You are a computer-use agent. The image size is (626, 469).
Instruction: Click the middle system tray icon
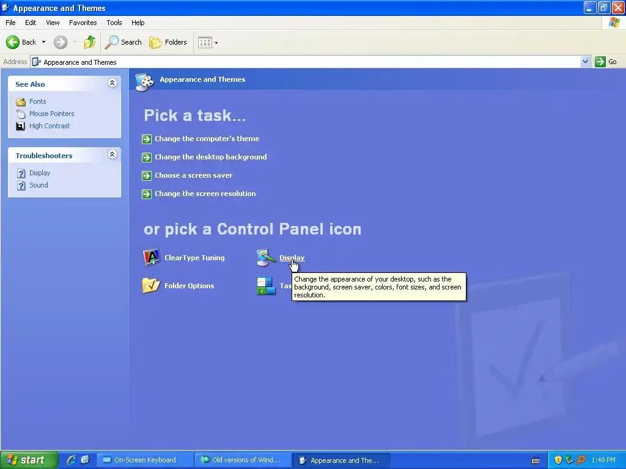569,460
